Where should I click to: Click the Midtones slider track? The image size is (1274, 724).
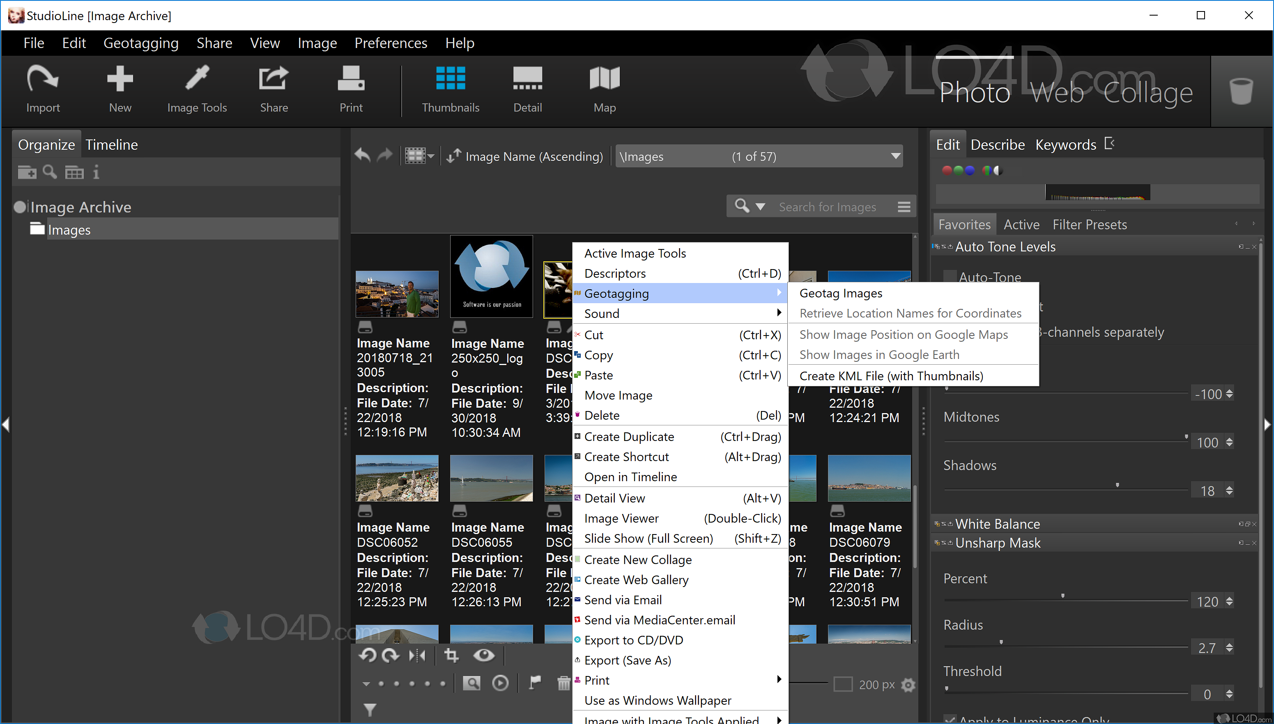tap(1065, 441)
